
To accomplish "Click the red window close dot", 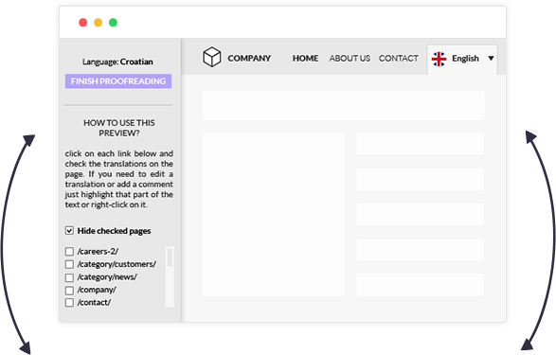I will pyautogui.click(x=83, y=23).
